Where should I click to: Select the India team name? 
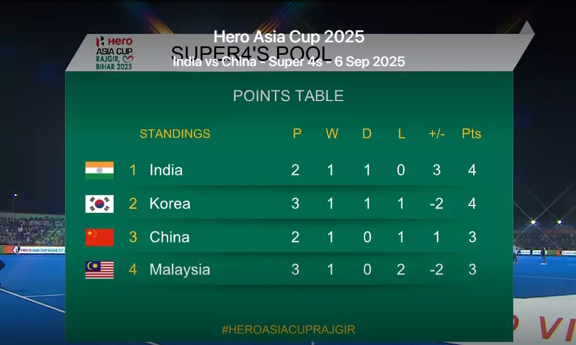pyautogui.click(x=166, y=170)
